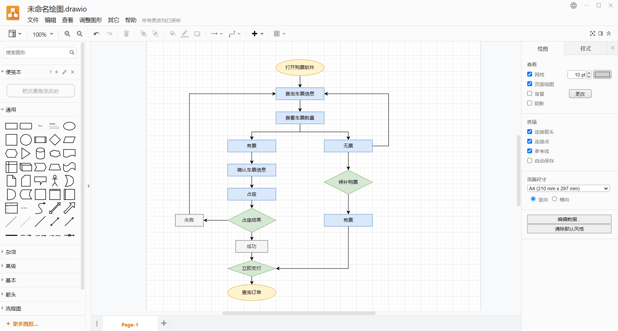Switch to the 样式 tab

[585, 49]
